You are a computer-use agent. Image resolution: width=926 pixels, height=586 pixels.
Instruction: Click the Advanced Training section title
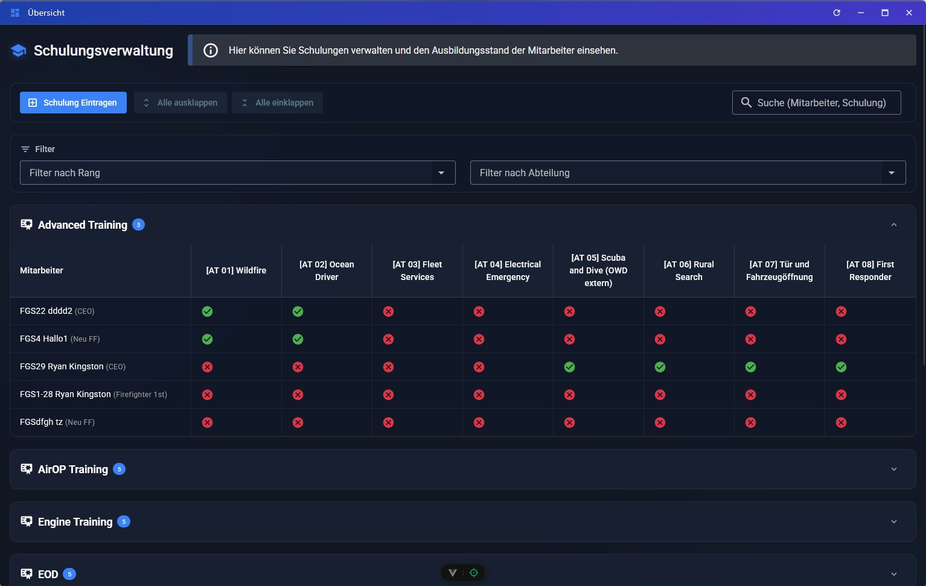(x=83, y=225)
